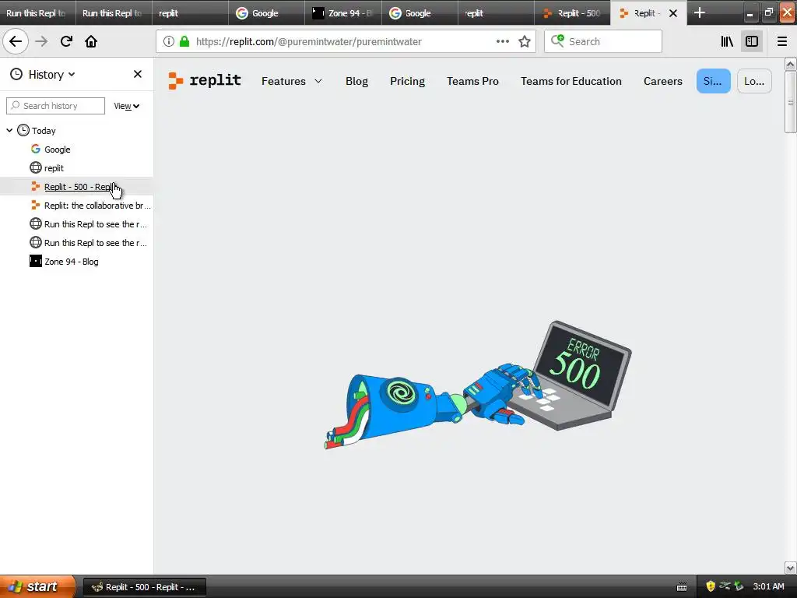Click the page scrollbar down arrow

[x=790, y=568]
